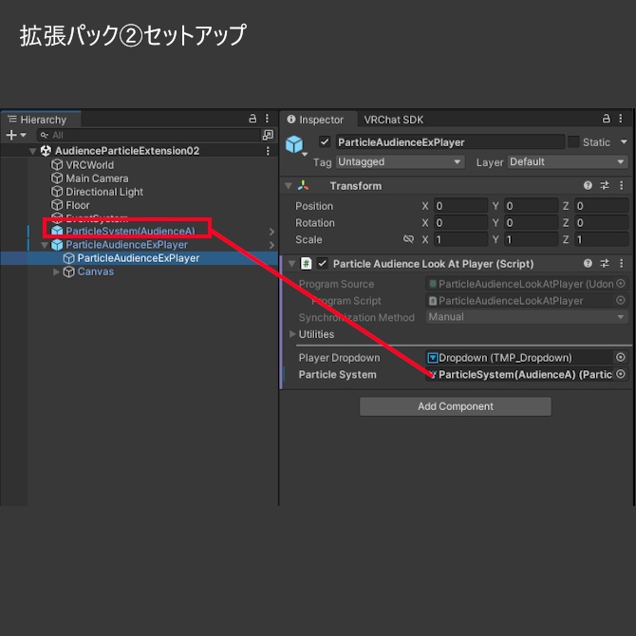The height and width of the screenshot is (636, 636).
Task: Click the Player Dropdown object field
Action: click(x=527, y=358)
